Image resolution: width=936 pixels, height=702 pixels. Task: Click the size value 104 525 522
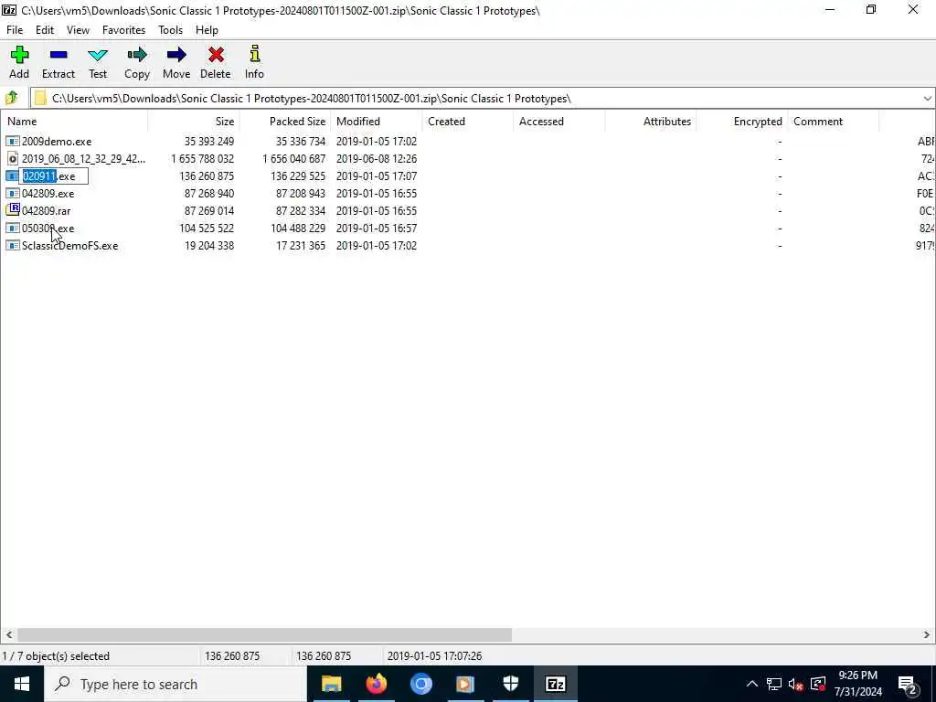207,228
